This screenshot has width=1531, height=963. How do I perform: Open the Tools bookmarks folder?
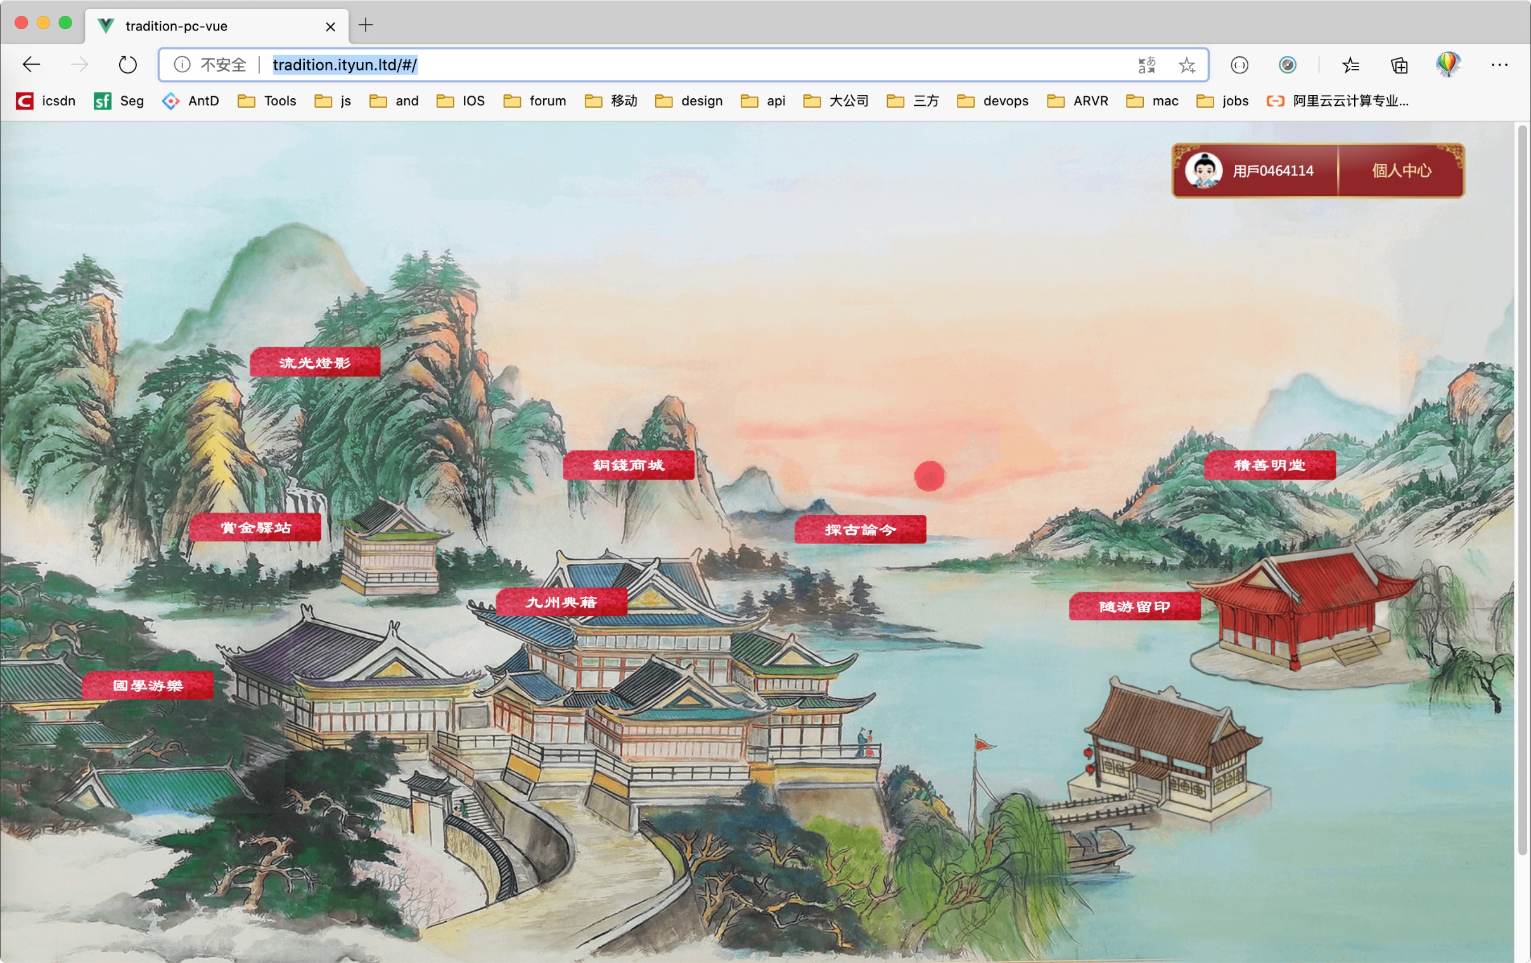(267, 101)
